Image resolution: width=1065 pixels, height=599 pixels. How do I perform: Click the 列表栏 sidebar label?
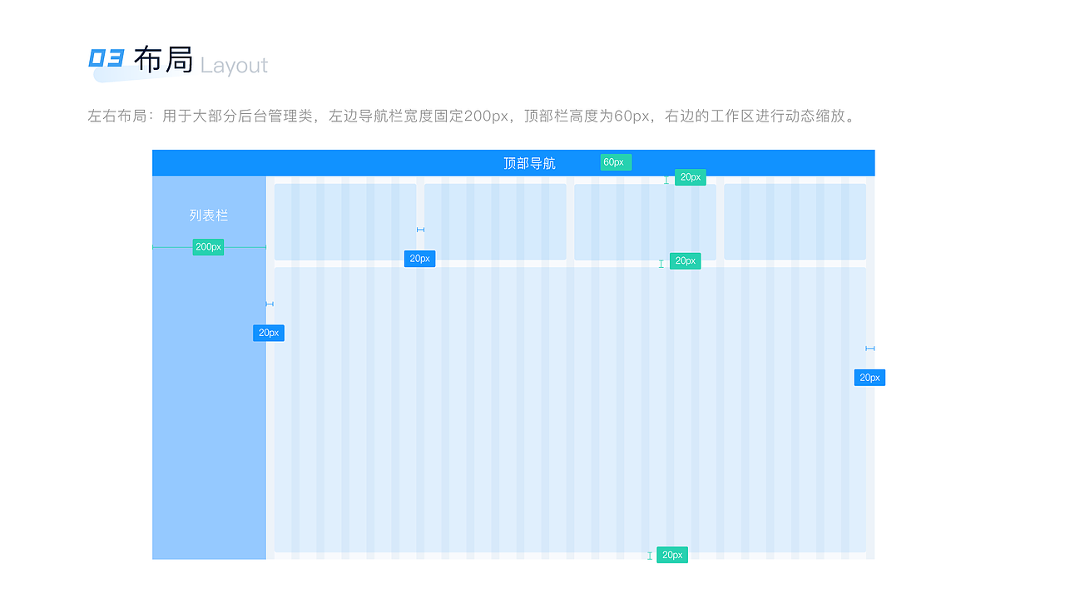point(208,215)
